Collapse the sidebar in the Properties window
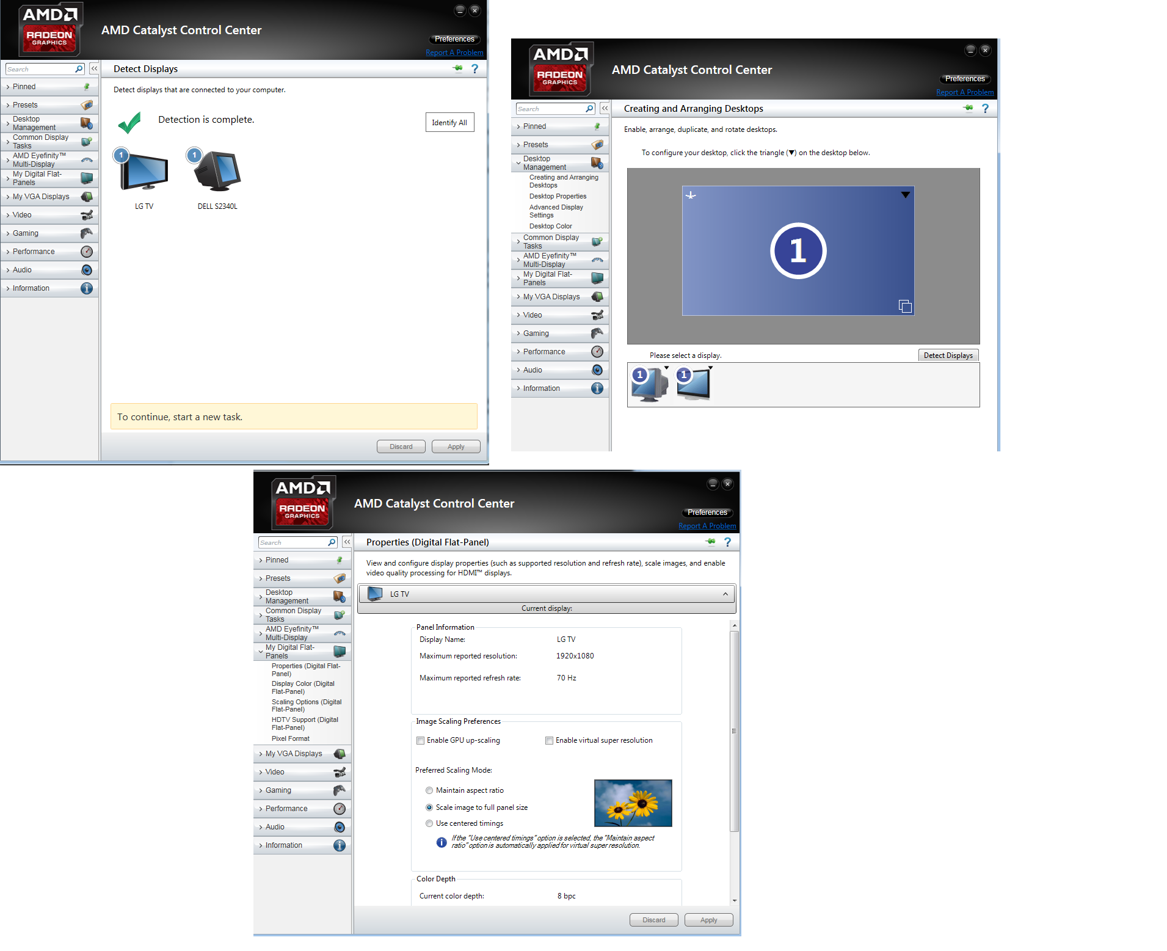 click(347, 542)
